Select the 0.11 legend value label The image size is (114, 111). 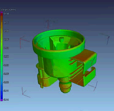click(x=6, y=22)
